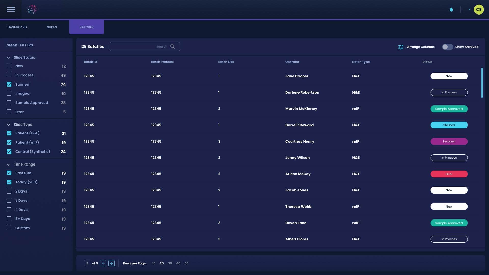This screenshot has width=489, height=275.
Task: Click the search magnifier icon
Action: click(x=172, y=47)
